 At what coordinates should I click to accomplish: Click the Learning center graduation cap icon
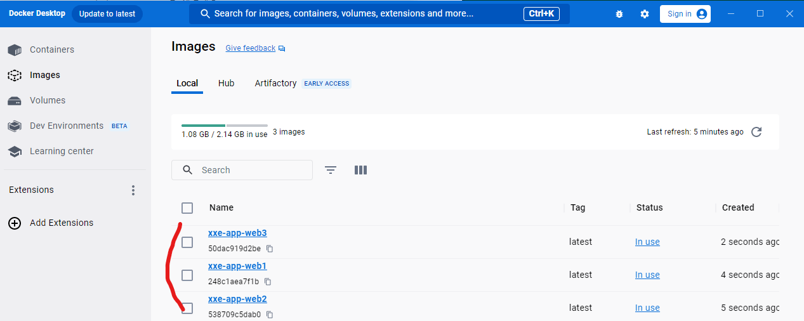click(x=15, y=152)
